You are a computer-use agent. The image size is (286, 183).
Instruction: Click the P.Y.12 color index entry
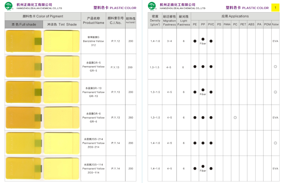tap(115, 41)
